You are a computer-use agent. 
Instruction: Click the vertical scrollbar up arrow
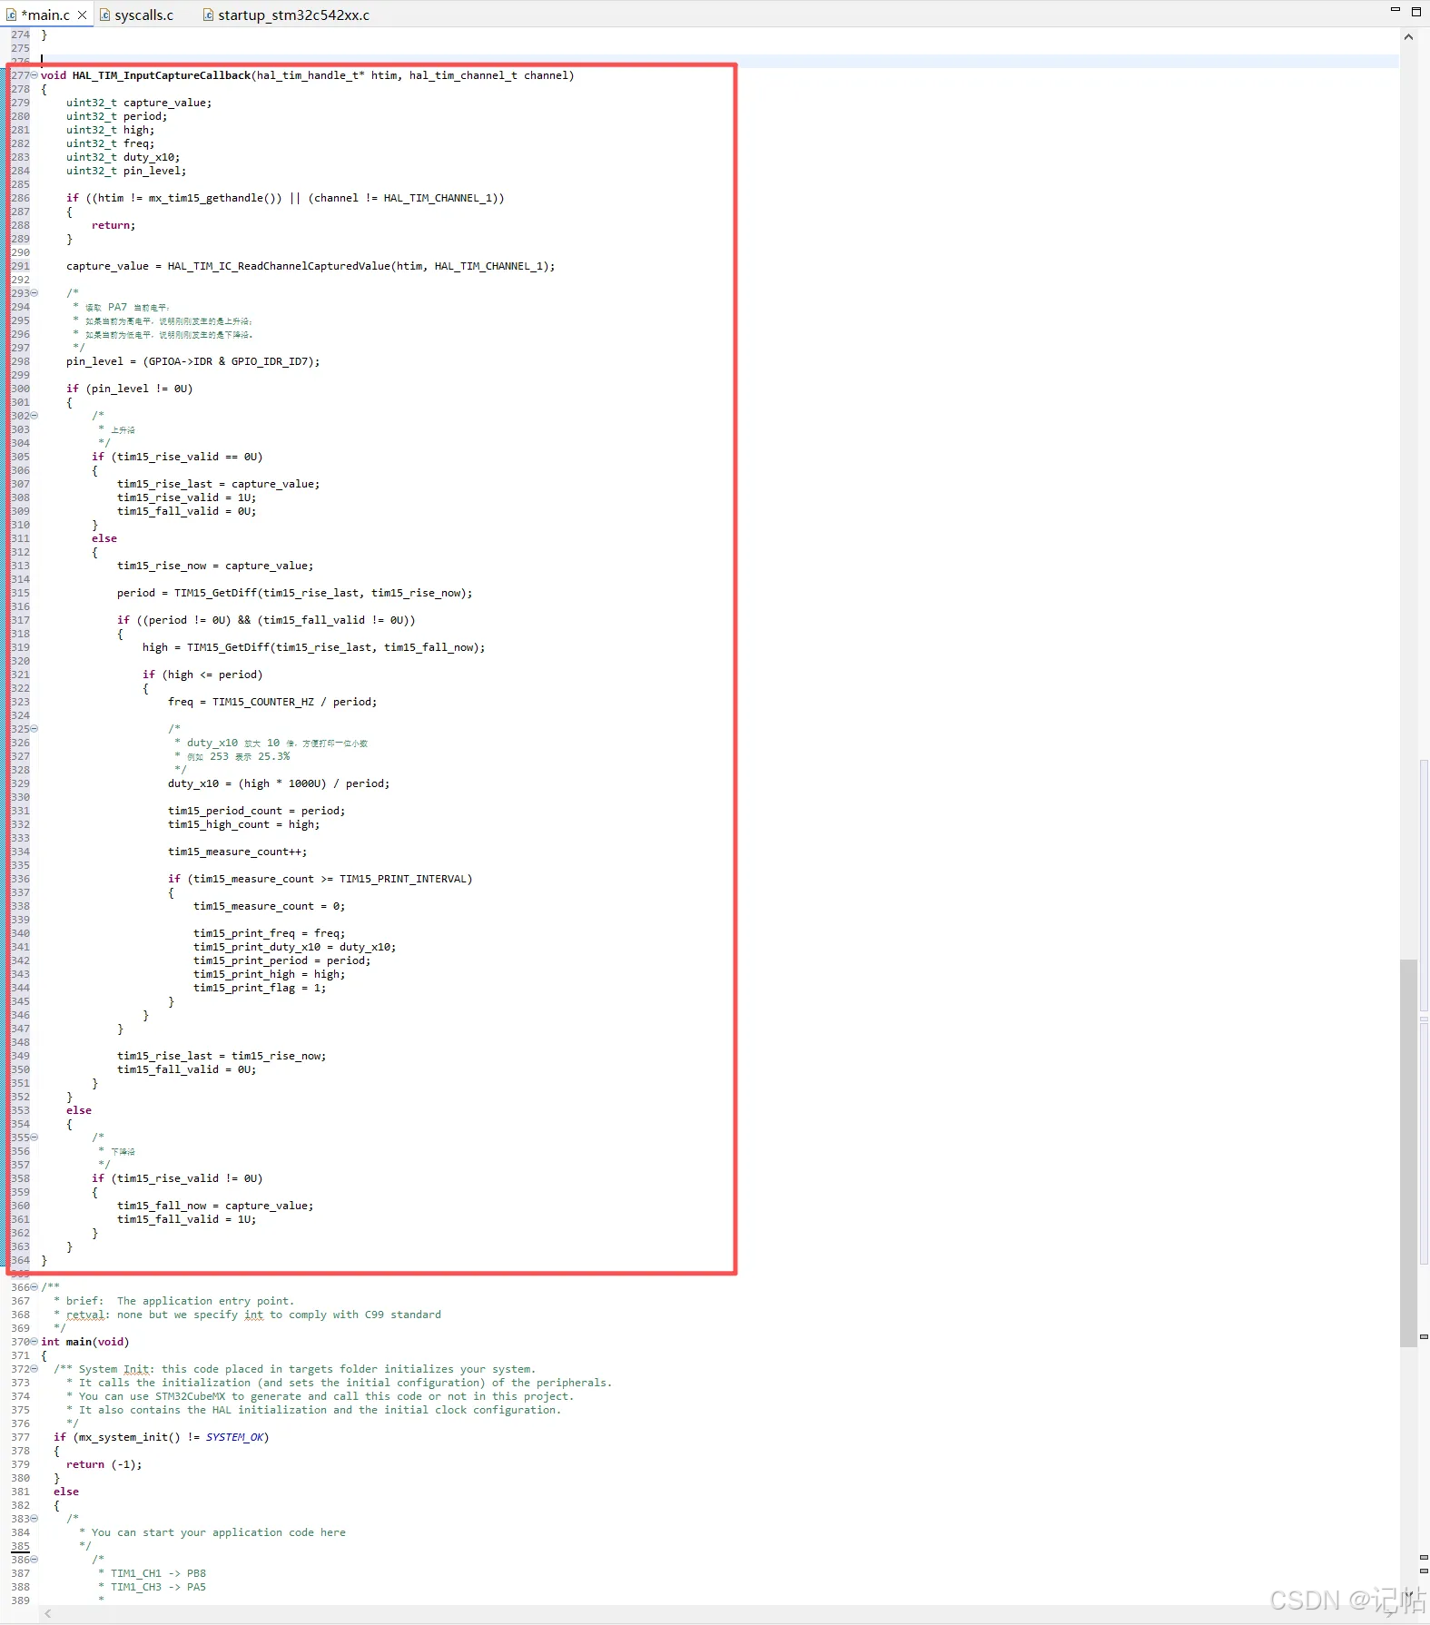click(1408, 37)
